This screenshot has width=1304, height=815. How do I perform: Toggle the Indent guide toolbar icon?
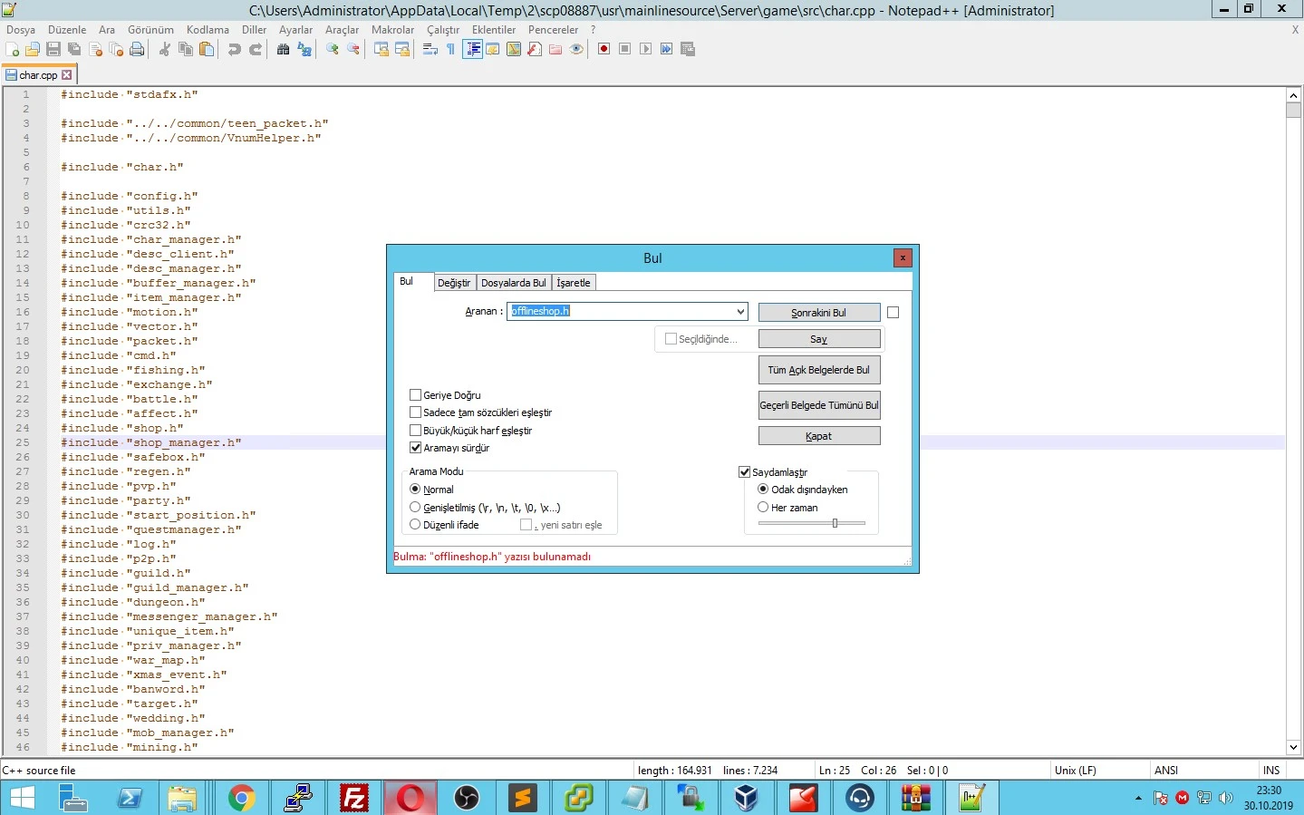(x=472, y=49)
